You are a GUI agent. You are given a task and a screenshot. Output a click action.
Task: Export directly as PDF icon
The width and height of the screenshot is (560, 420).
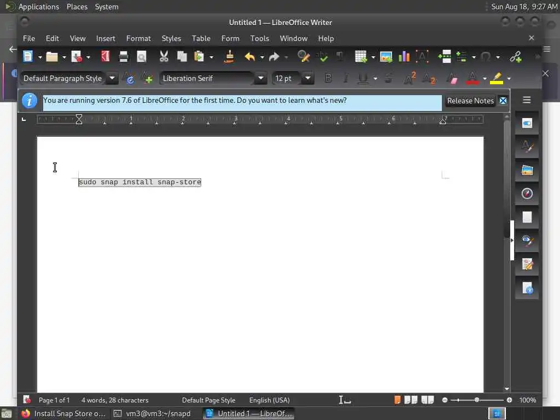[x=105, y=56]
